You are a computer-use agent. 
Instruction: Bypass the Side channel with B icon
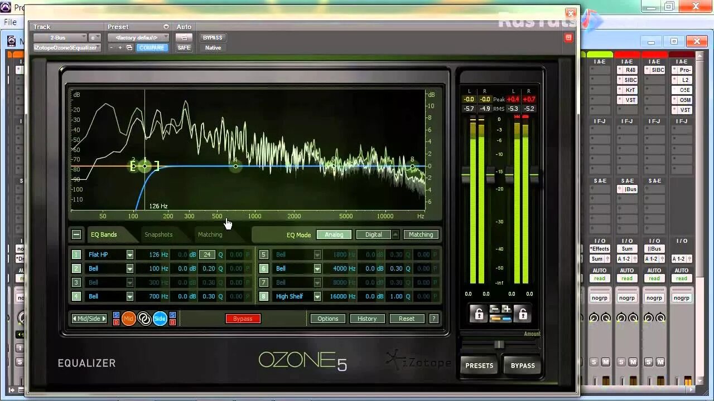[x=172, y=322]
